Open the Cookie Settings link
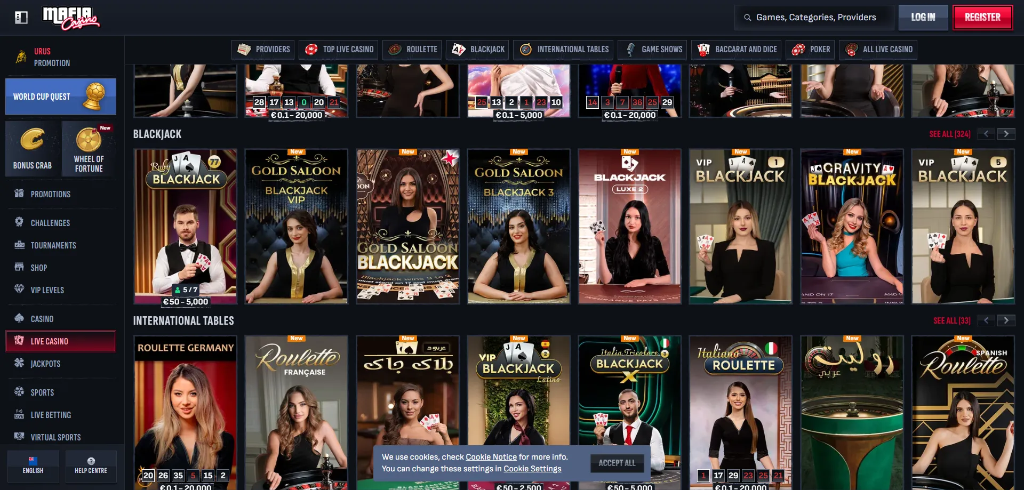1024x490 pixels. click(x=532, y=469)
